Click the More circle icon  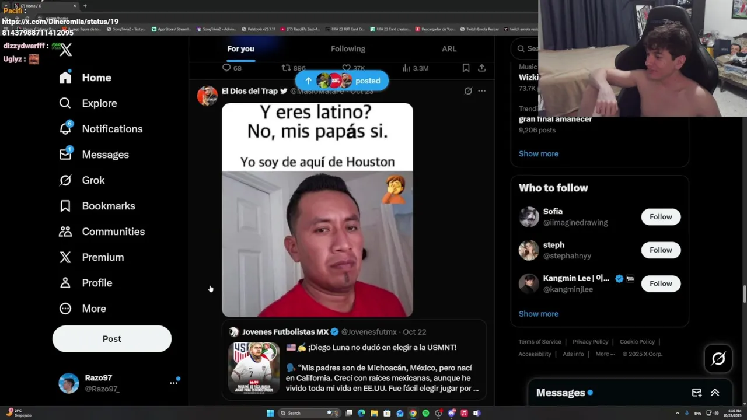point(65,309)
